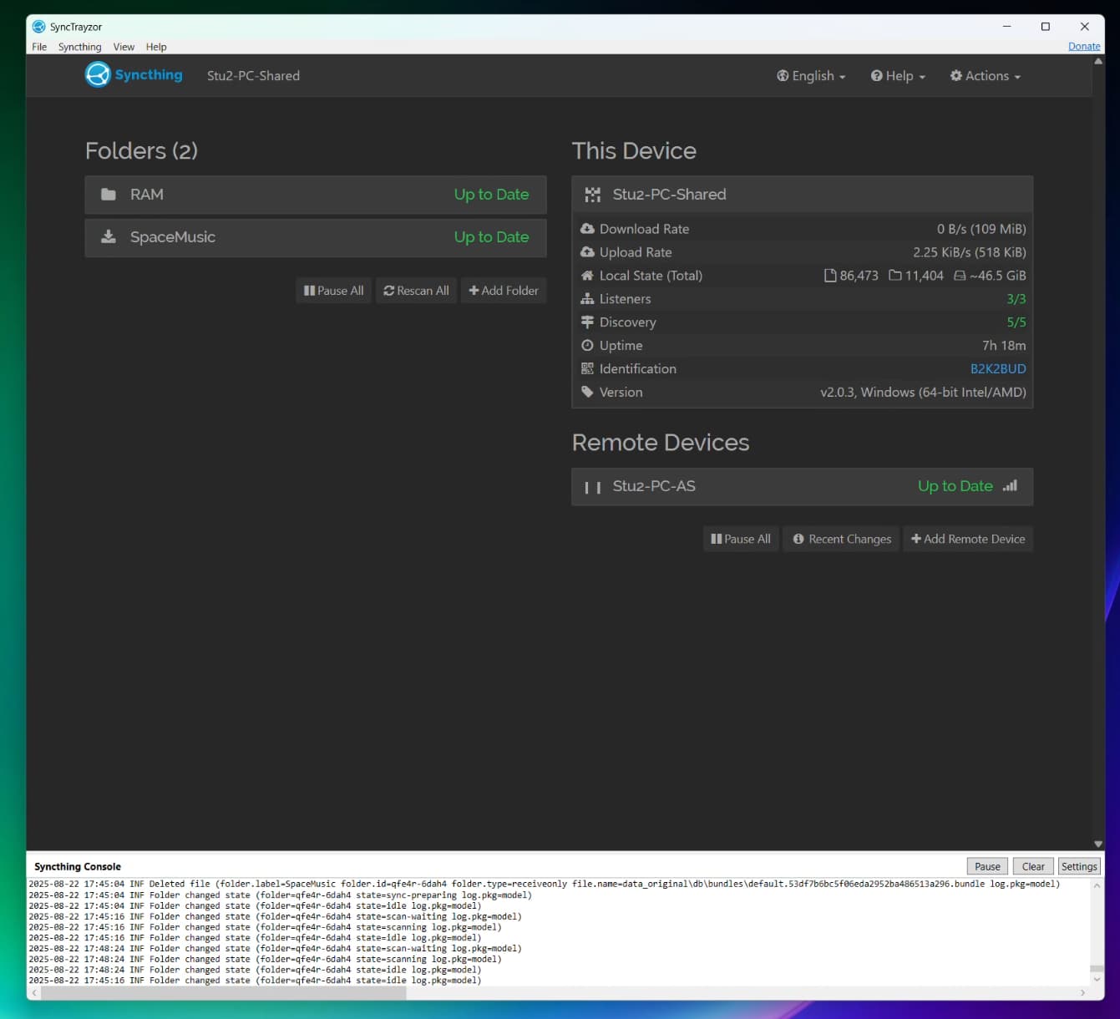Click the RAM folder icon
This screenshot has height=1019, width=1120.
point(109,195)
